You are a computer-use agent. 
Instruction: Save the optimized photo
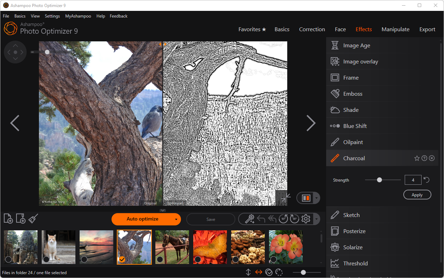point(210,219)
